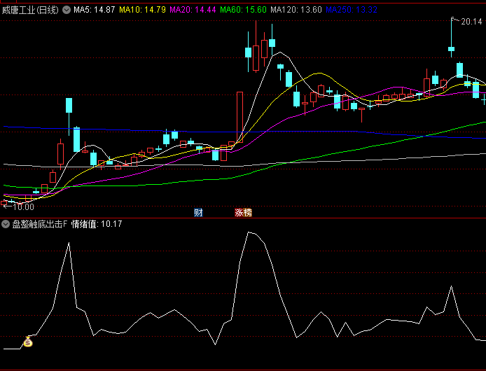This screenshot has height=371, width=486.
Task: Open the 财 marker on the chart
Action: point(198,213)
